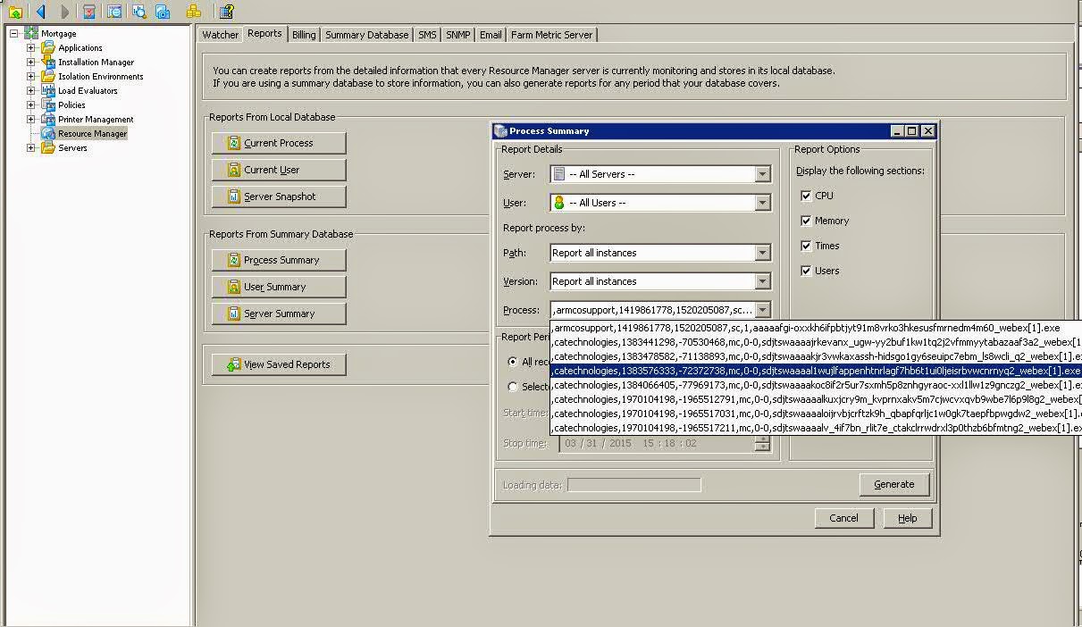
Task: Expand the Printer Management tree node
Action: tap(30, 120)
